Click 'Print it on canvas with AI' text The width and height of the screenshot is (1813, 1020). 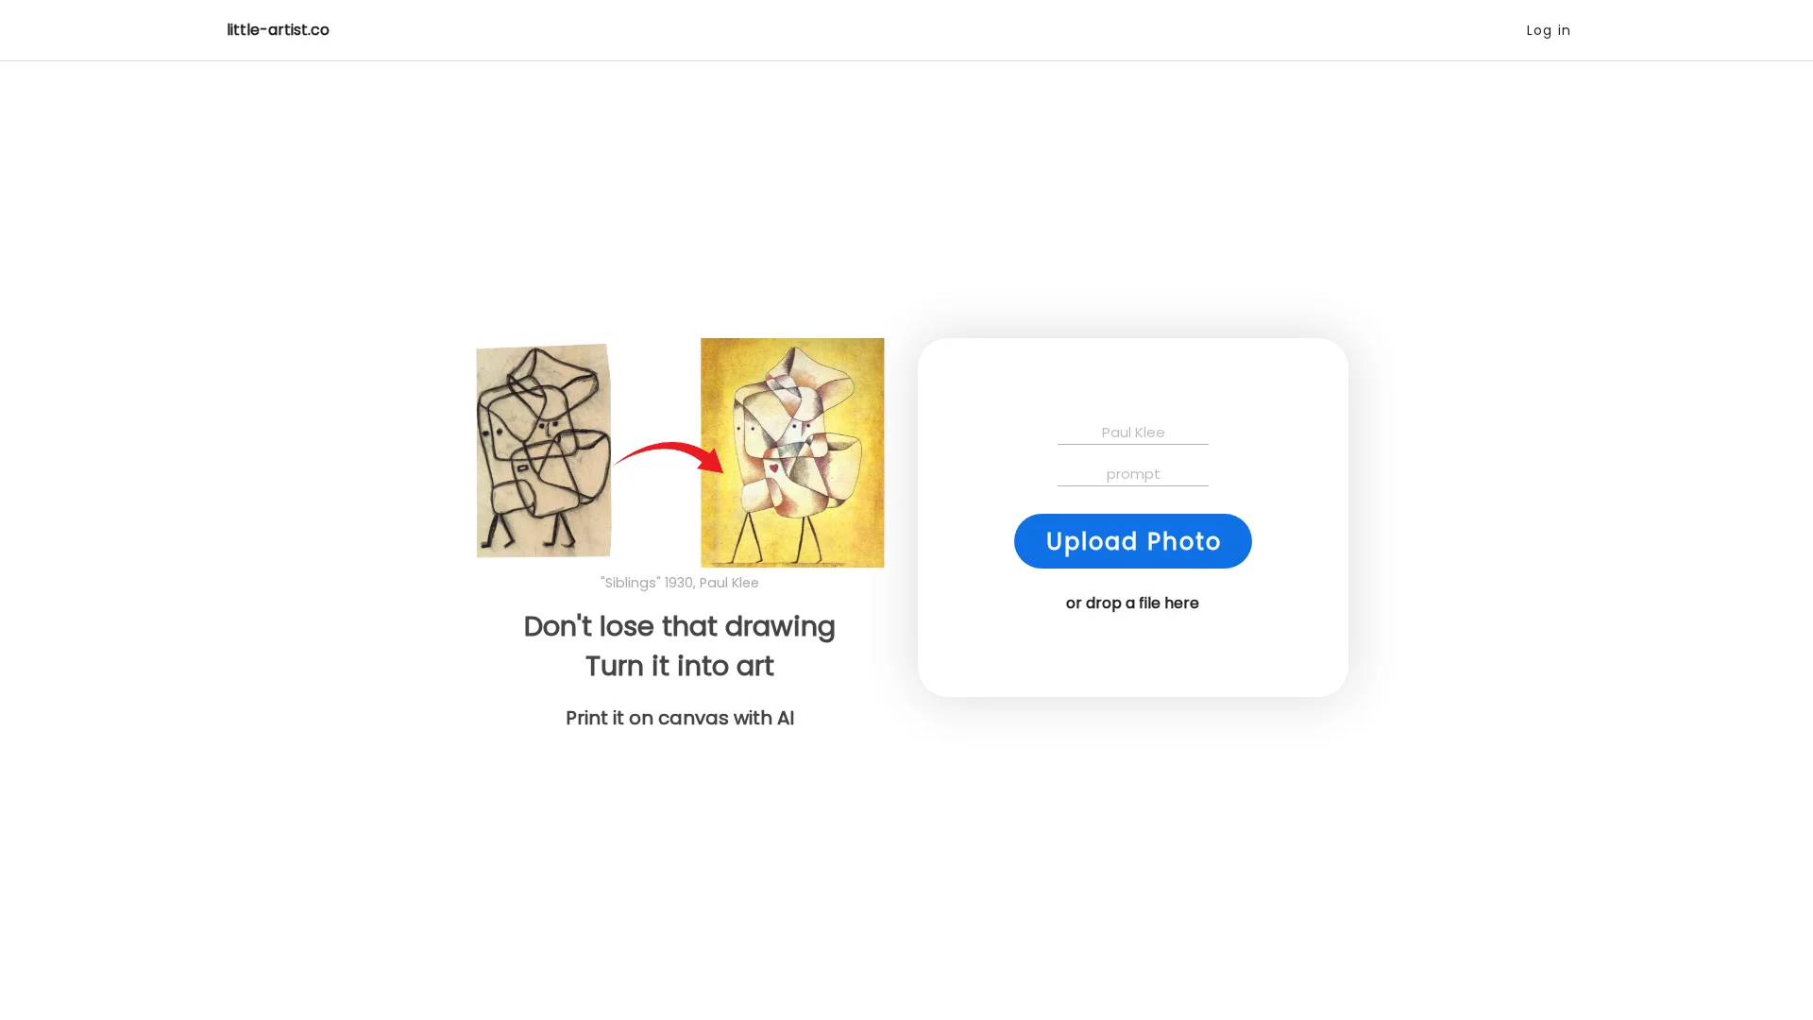coord(679,718)
